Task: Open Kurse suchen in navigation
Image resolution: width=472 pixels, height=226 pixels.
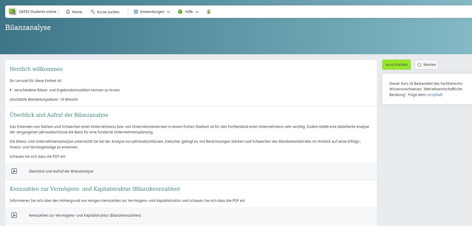Action: pos(105,12)
